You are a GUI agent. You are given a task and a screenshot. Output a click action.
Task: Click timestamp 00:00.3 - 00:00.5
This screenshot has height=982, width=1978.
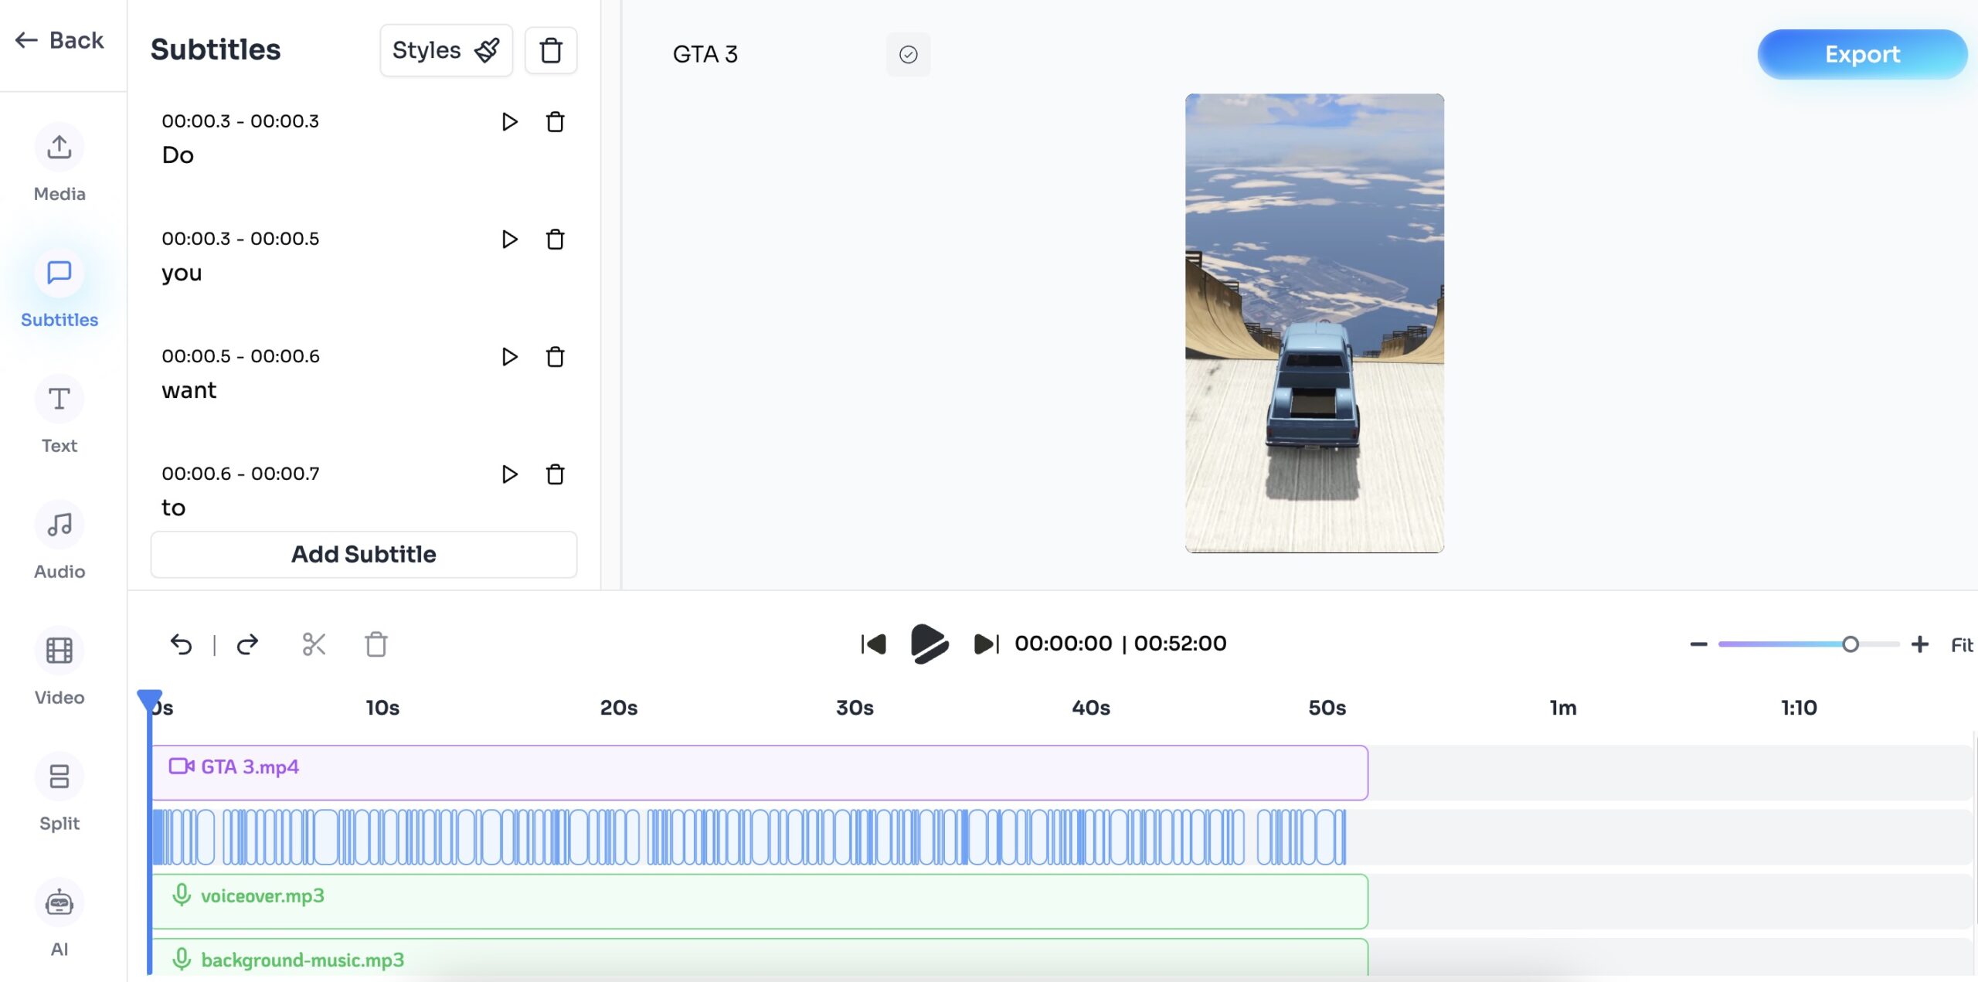click(x=240, y=239)
